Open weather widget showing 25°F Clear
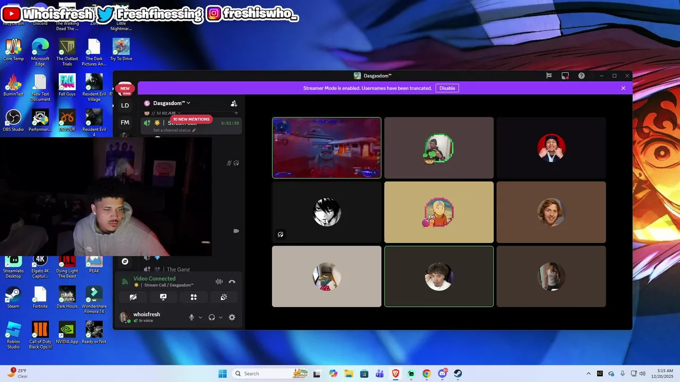 point(18,374)
